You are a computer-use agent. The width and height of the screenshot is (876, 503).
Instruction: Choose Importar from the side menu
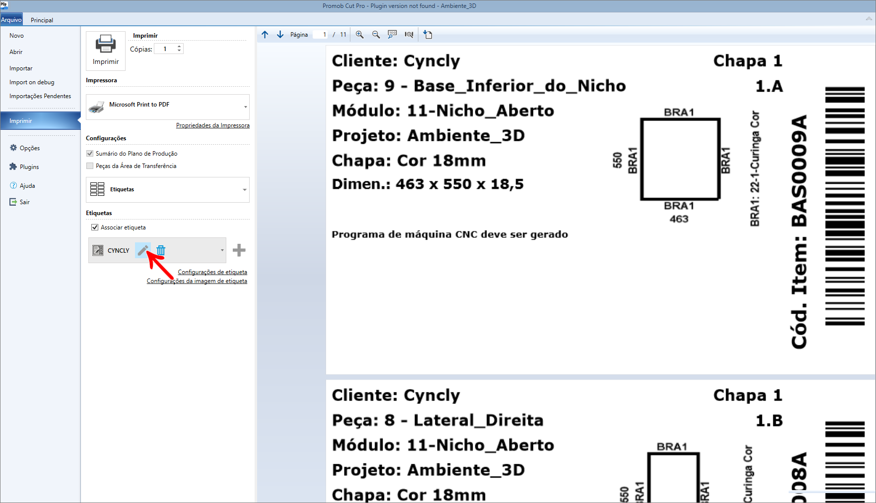[21, 68]
